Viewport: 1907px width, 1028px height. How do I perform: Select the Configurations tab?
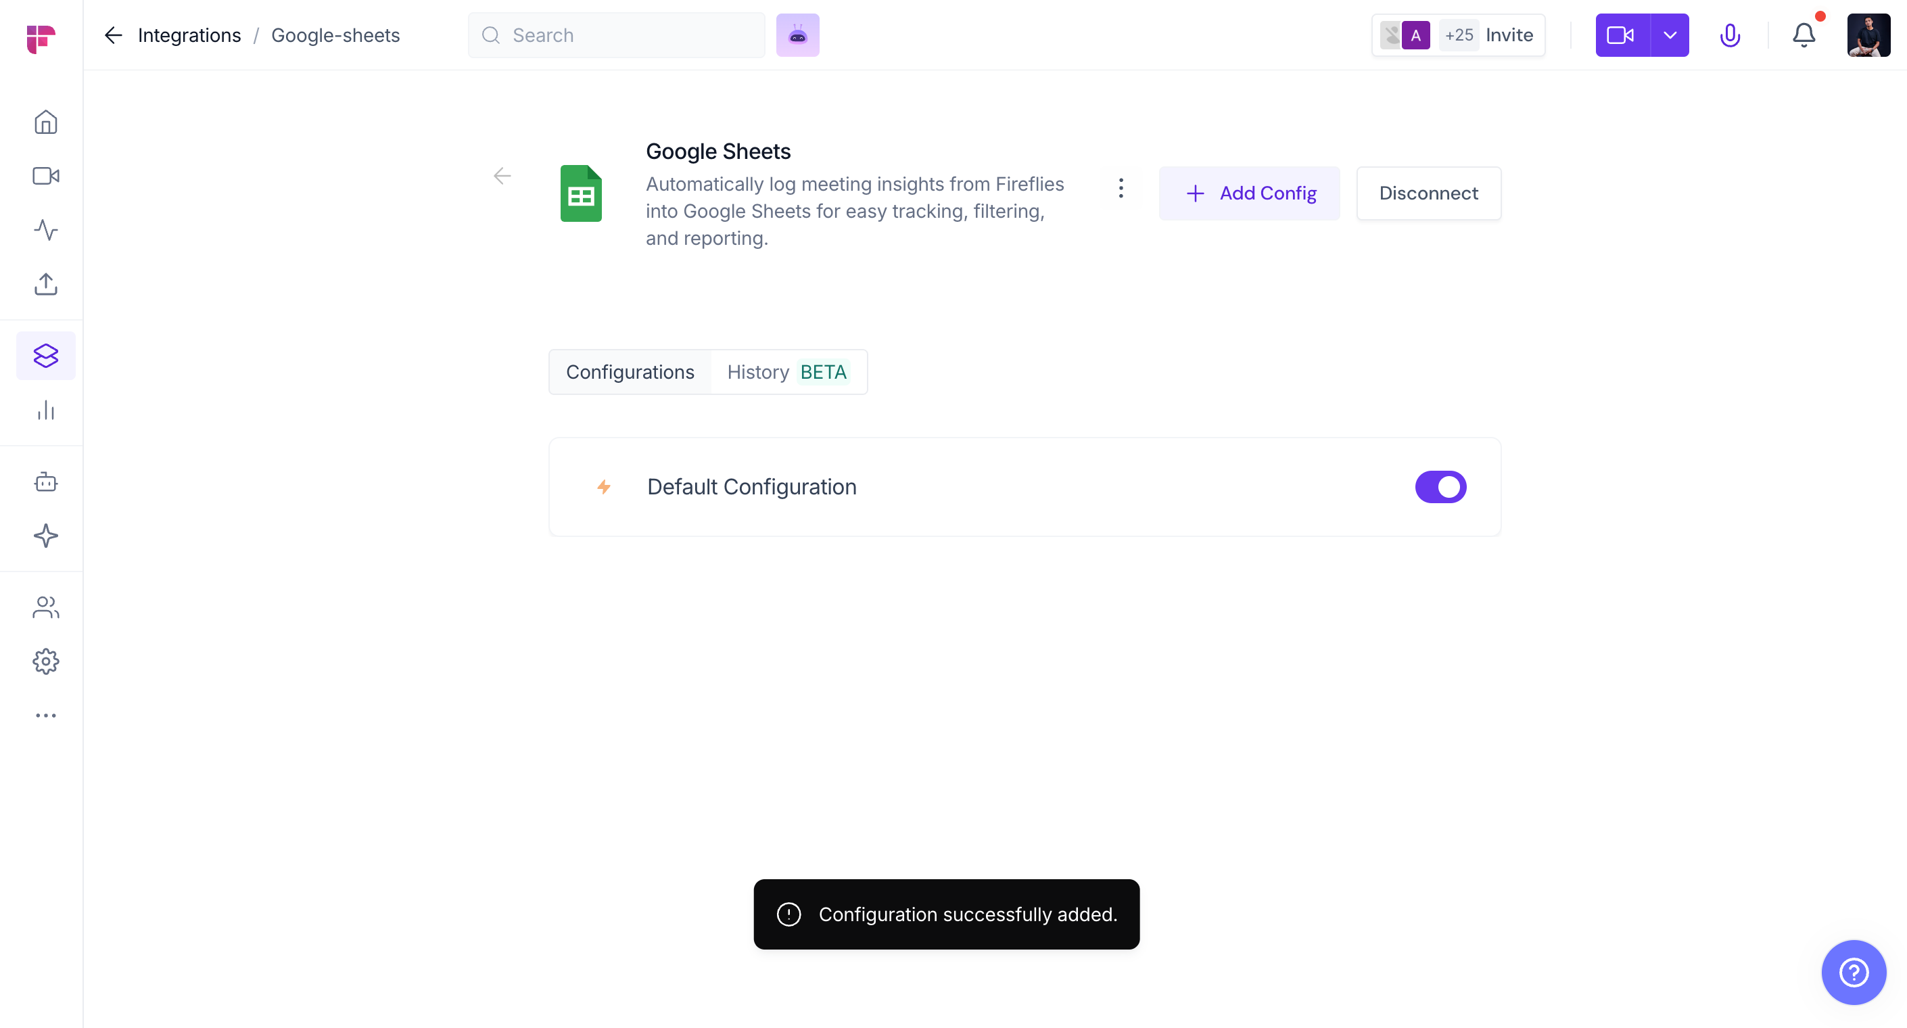click(630, 372)
